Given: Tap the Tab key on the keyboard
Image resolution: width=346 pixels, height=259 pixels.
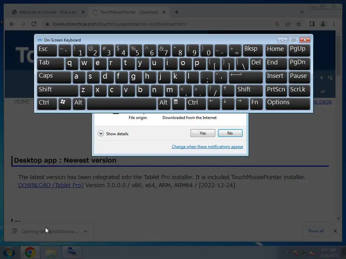Looking at the screenshot, I should tap(51, 64).
